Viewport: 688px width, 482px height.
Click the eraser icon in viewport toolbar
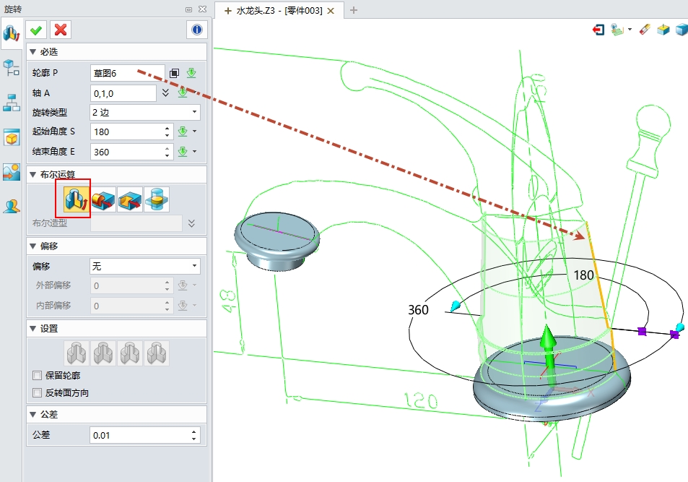coord(645,30)
